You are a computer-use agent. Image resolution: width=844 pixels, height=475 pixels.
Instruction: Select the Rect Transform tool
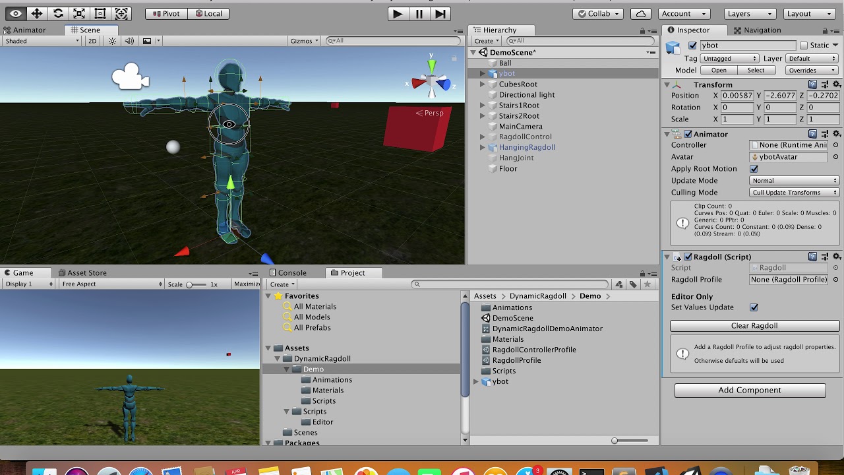(100, 13)
